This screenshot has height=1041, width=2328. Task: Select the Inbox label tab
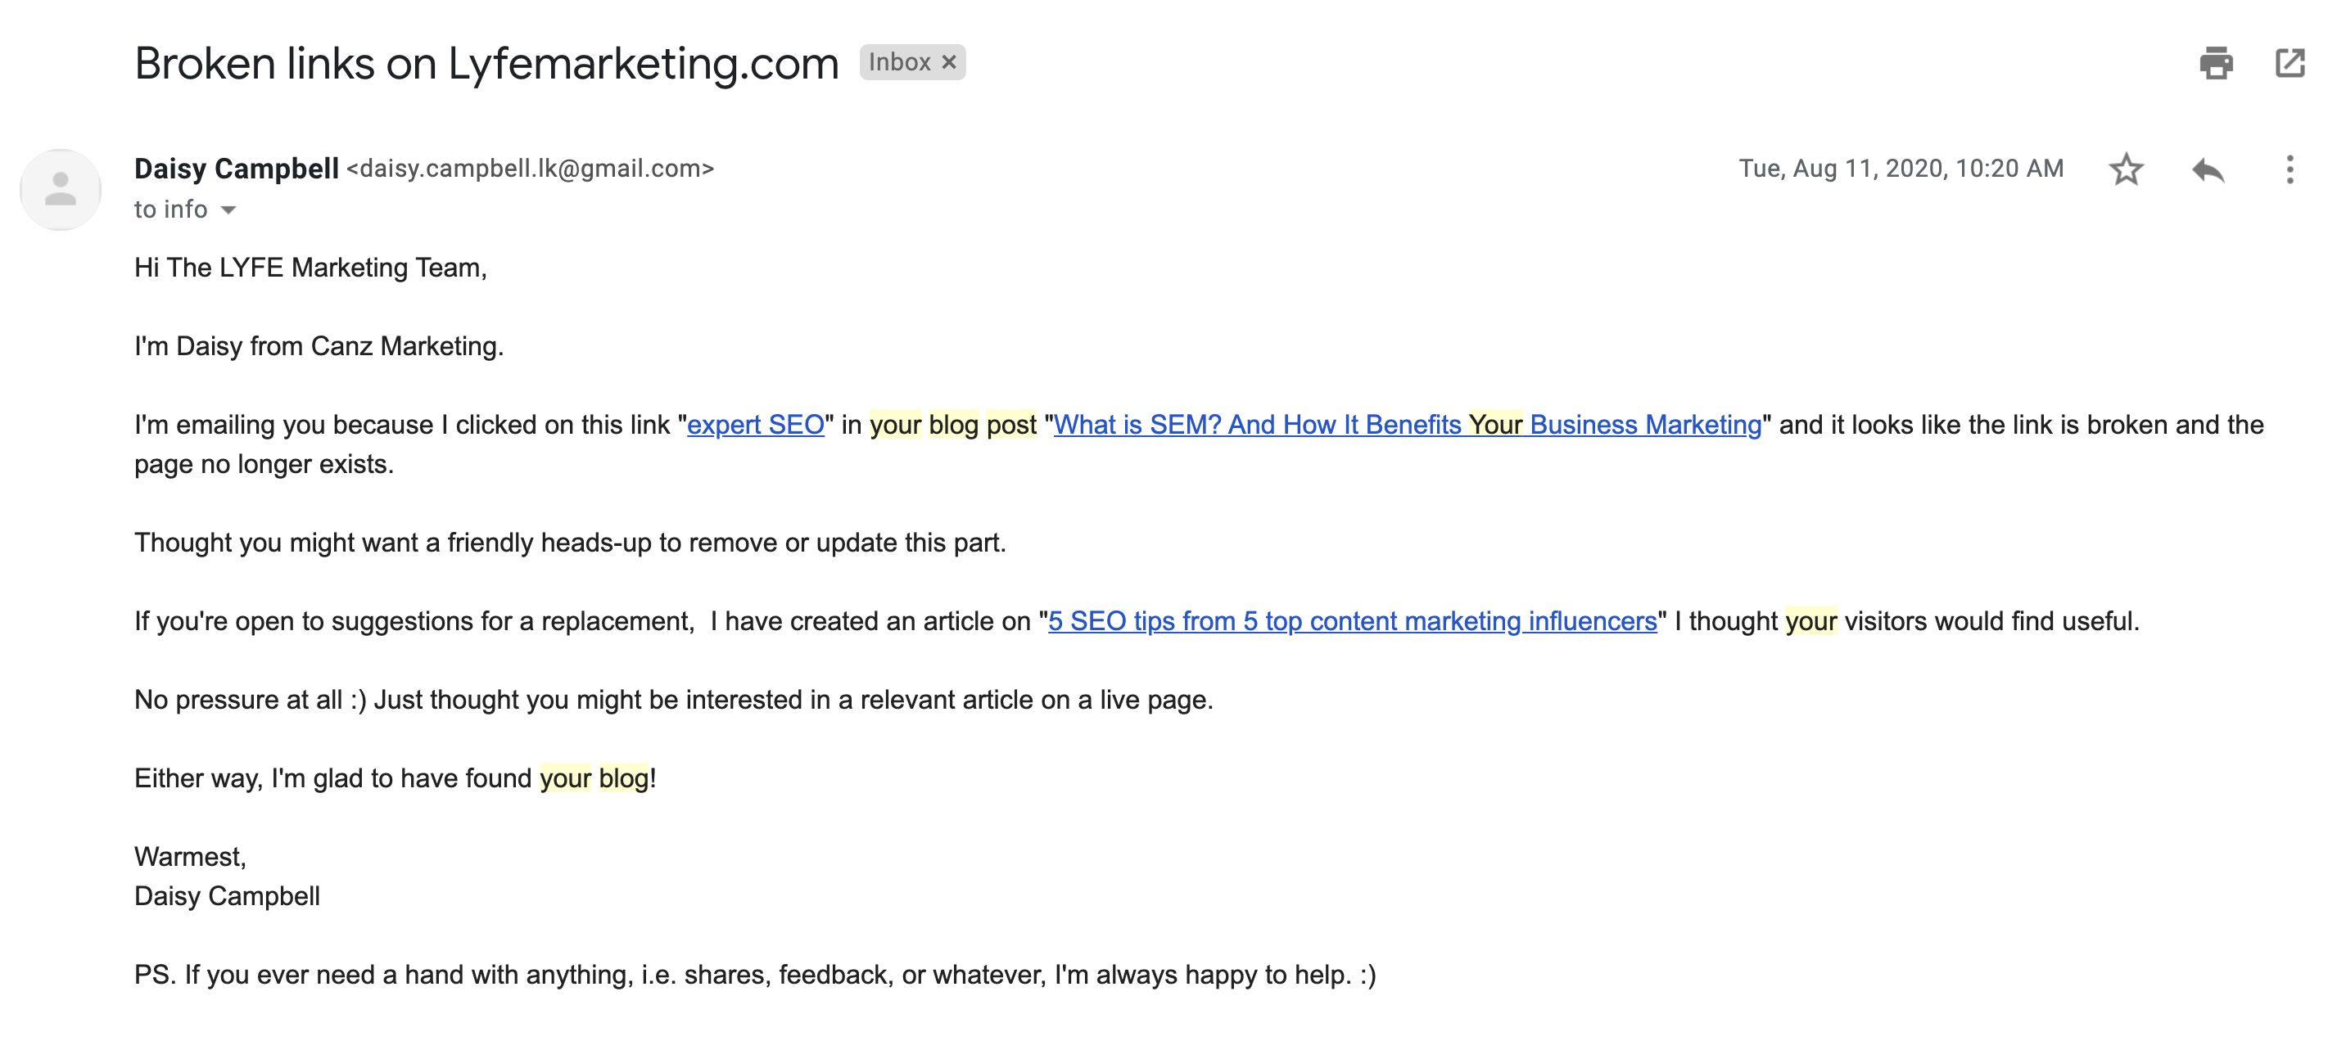(902, 61)
